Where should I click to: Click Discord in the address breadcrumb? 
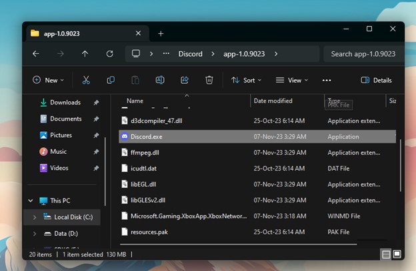click(x=190, y=54)
